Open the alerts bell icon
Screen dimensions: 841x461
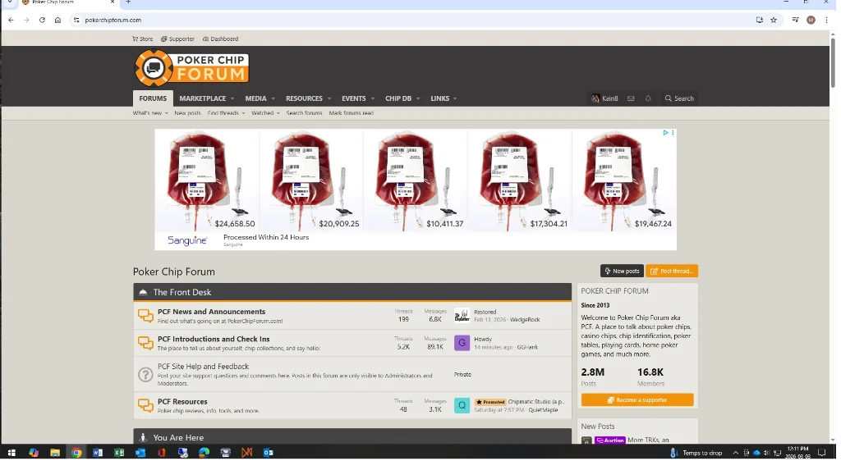click(x=648, y=98)
